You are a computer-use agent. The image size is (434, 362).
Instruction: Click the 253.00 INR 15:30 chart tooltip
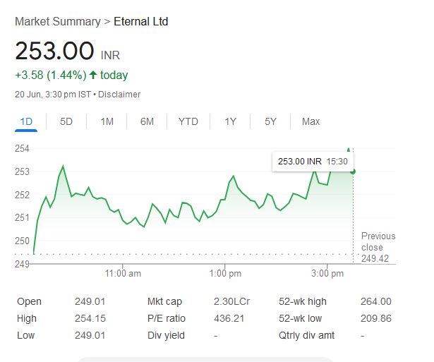[313, 162]
